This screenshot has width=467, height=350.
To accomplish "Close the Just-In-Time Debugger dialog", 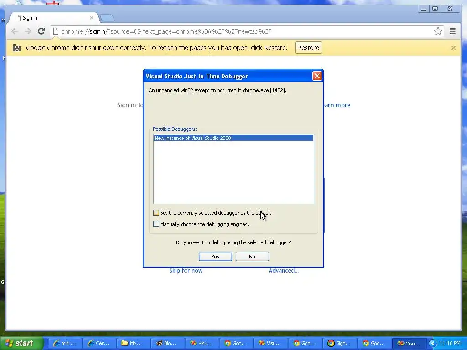I will (317, 76).
